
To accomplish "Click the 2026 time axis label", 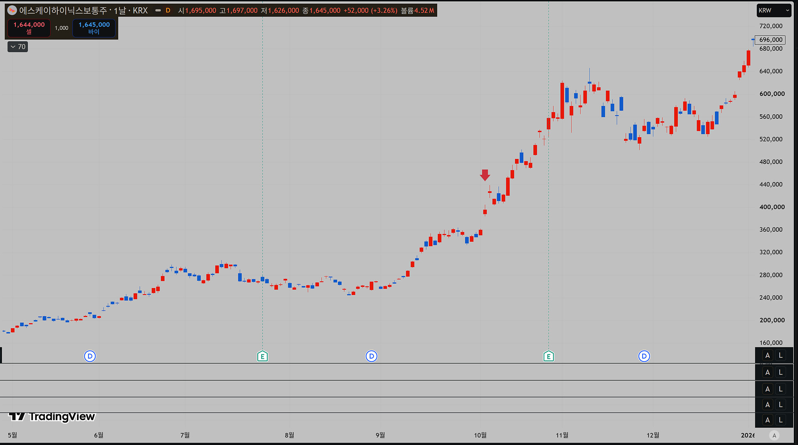I will click(x=748, y=435).
